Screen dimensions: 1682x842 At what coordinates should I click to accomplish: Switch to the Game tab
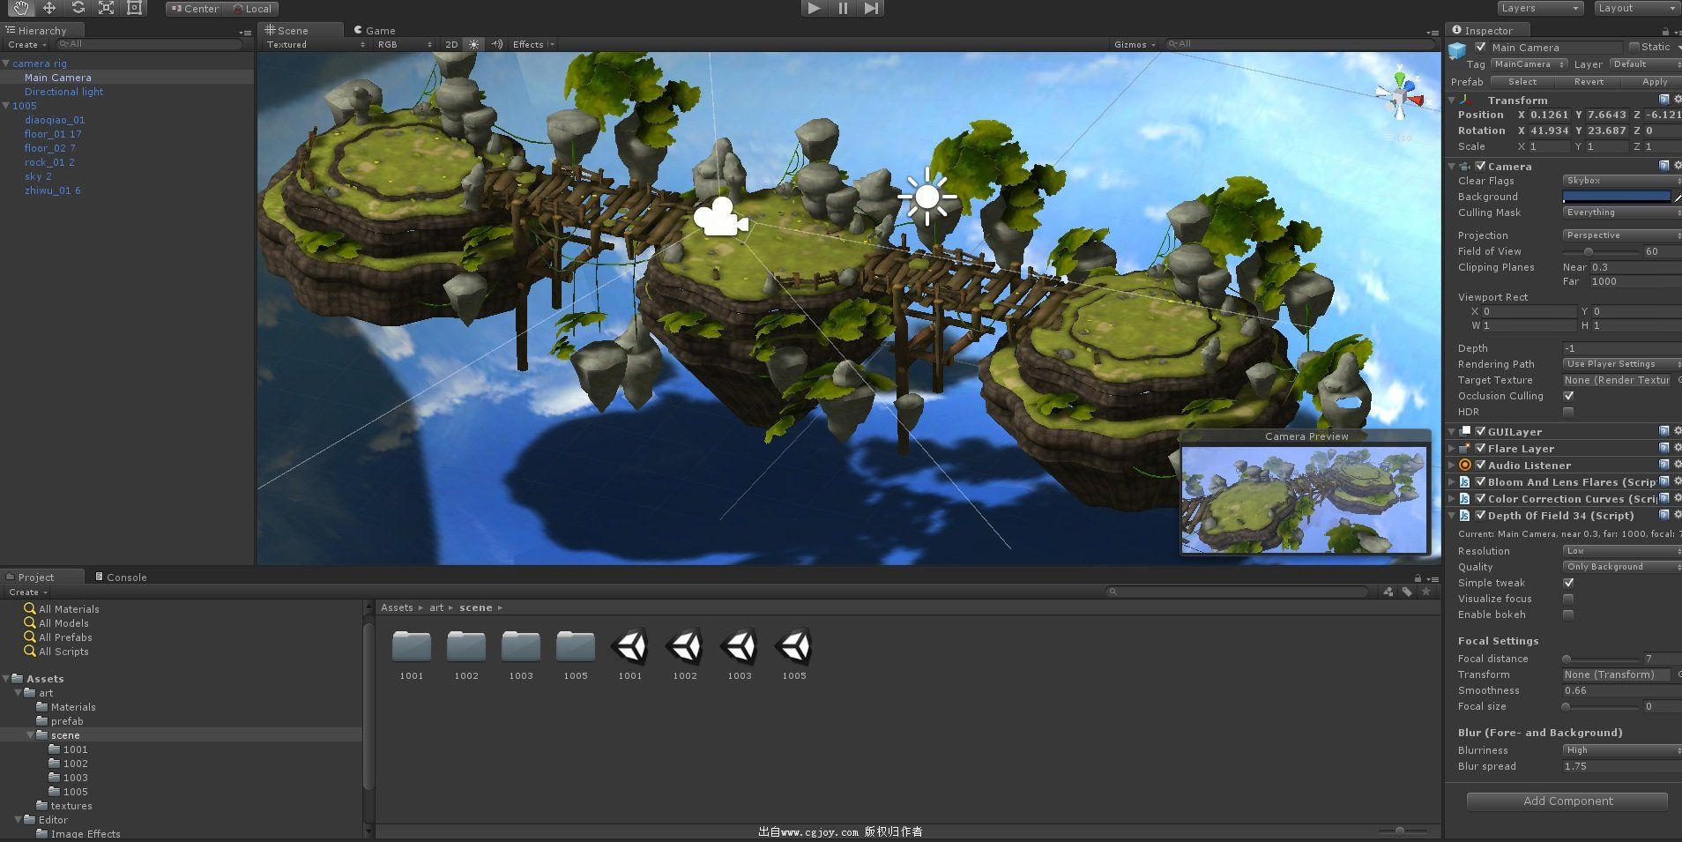(375, 30)
